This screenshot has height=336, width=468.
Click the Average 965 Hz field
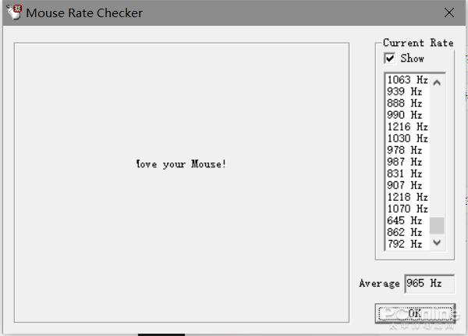point(430,284)
